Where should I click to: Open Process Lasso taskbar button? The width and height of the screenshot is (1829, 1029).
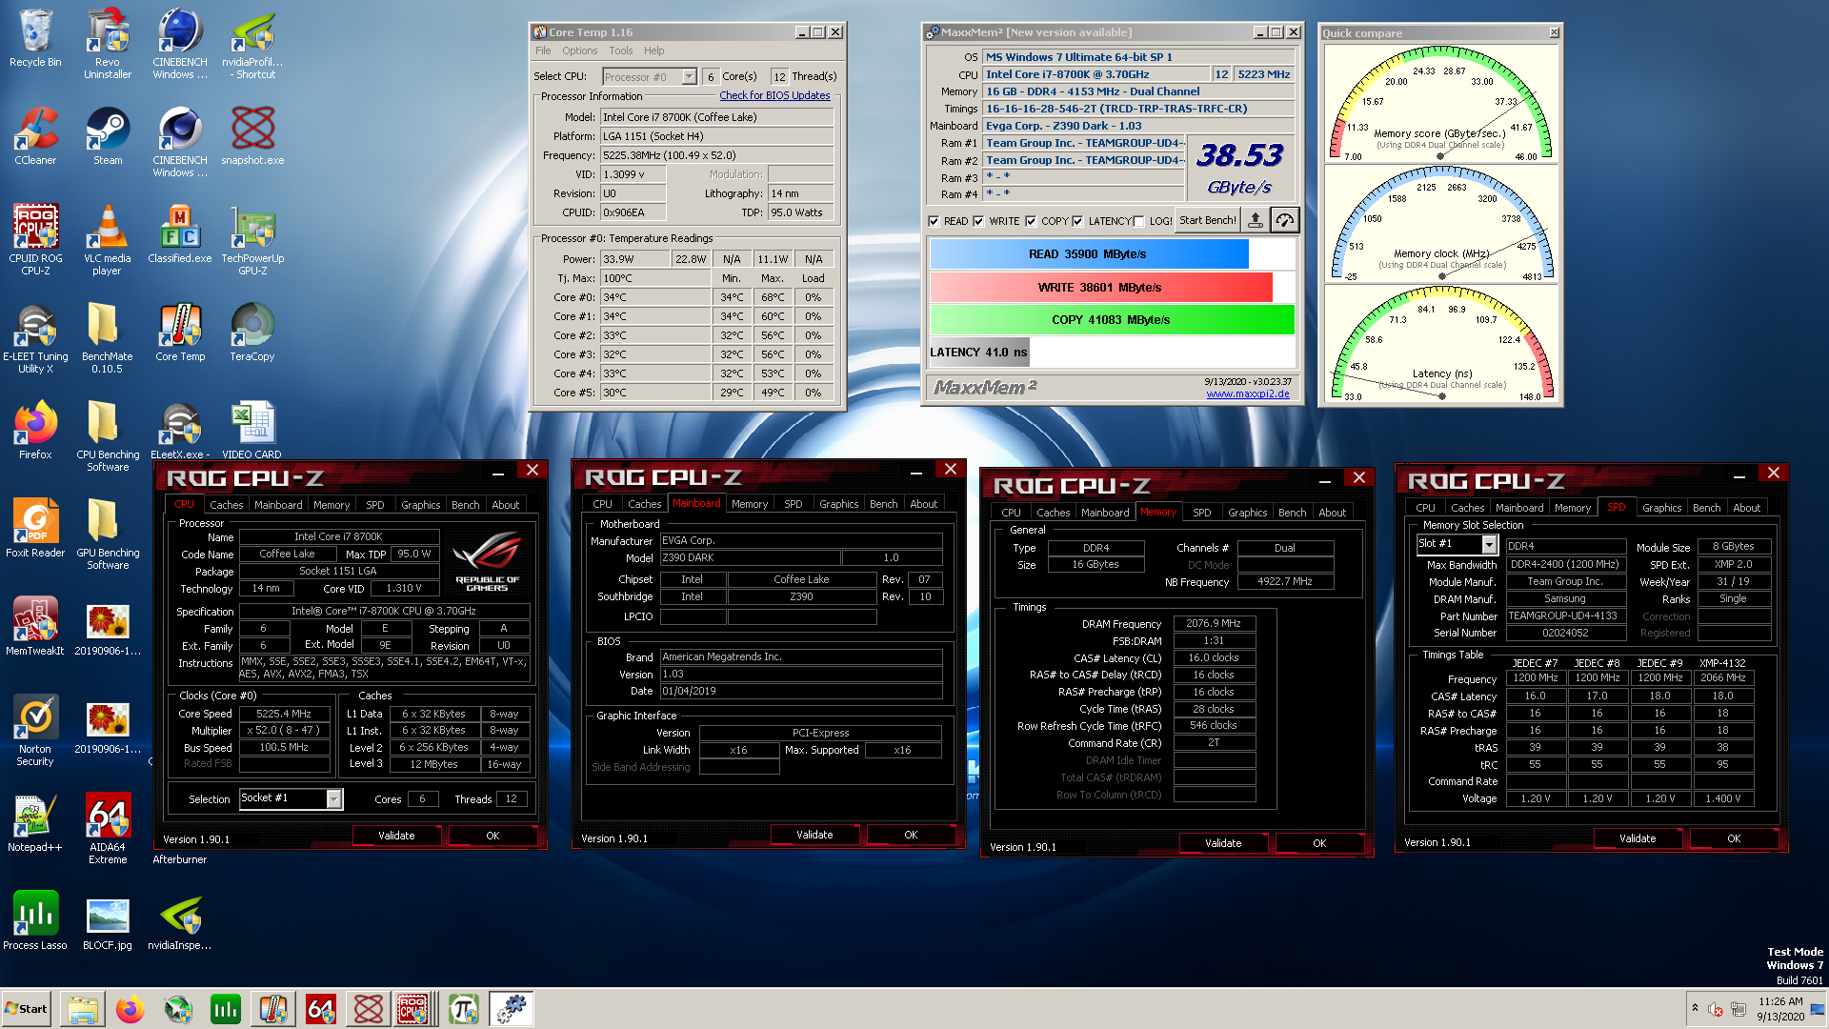click(x=226, y=1009)
